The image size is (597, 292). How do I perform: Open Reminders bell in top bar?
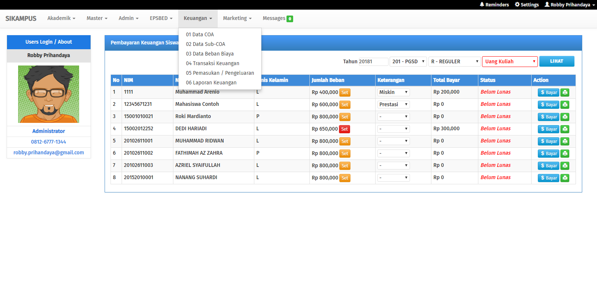point(494,5)
